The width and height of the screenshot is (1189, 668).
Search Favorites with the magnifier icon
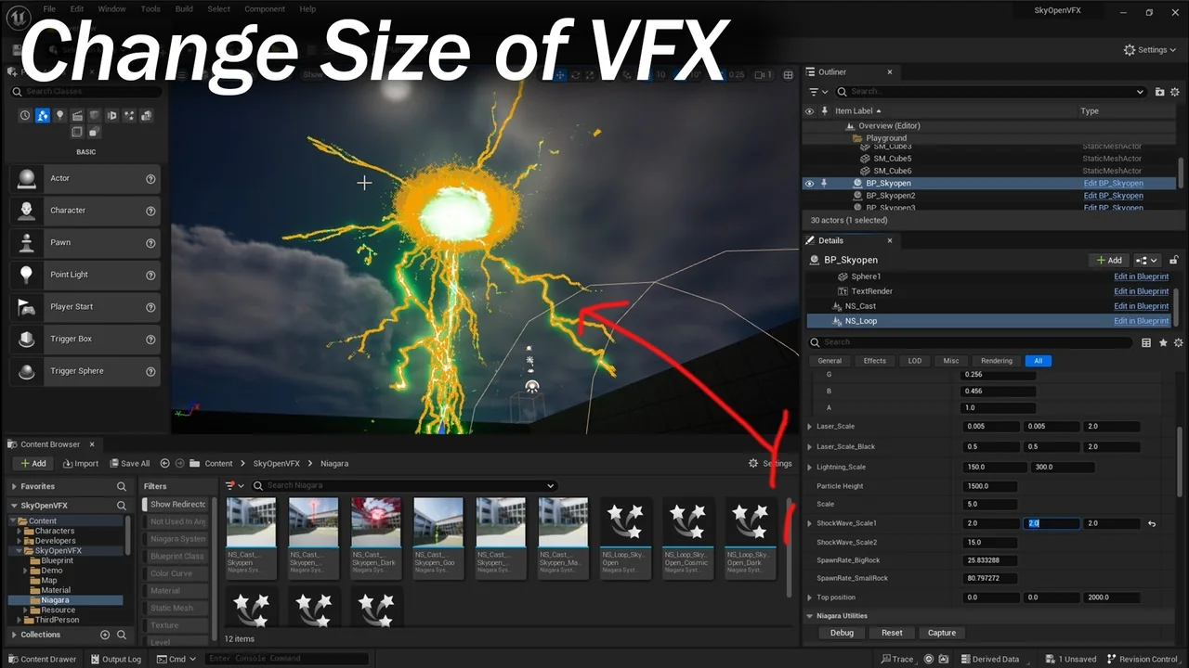[x=122, y=486]
